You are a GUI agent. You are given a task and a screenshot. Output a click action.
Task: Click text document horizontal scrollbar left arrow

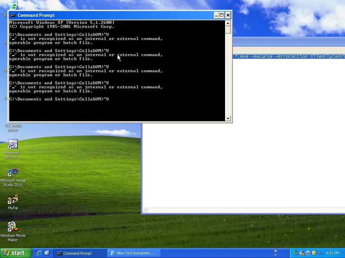(x=146, y=210)
